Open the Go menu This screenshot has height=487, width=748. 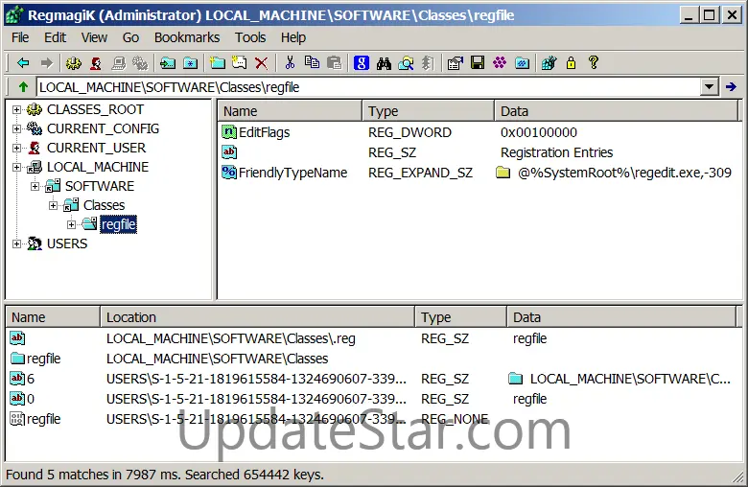(x=130, y=37)
